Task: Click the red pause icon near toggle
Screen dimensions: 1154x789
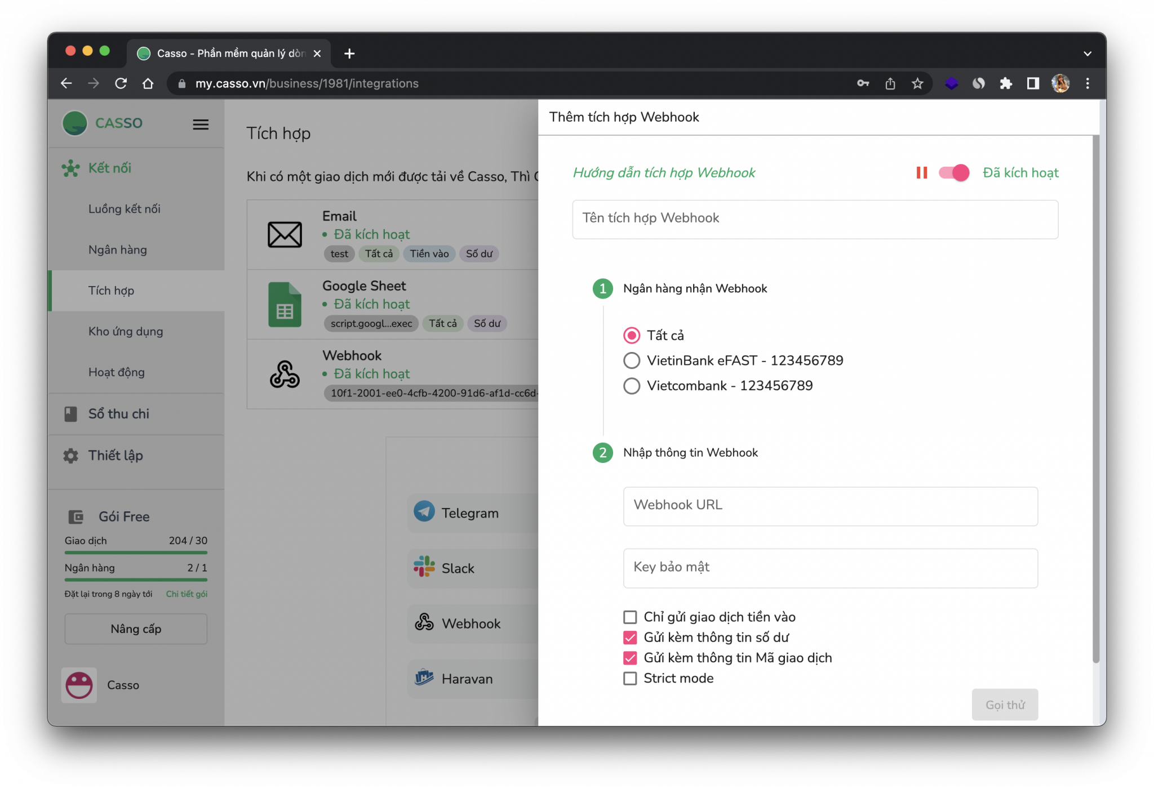Action: [922, 173]
